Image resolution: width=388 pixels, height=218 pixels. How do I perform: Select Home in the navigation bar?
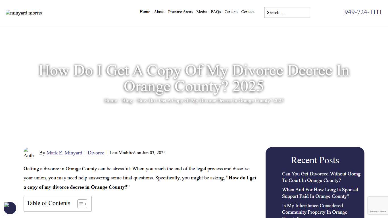[145, 12]
